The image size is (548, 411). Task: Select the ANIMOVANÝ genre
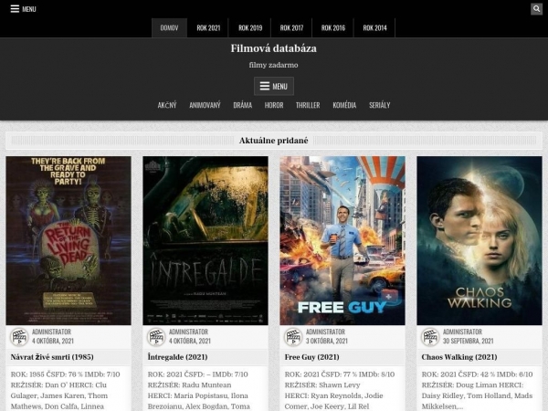pyautogui.click(x=205, y=105)
